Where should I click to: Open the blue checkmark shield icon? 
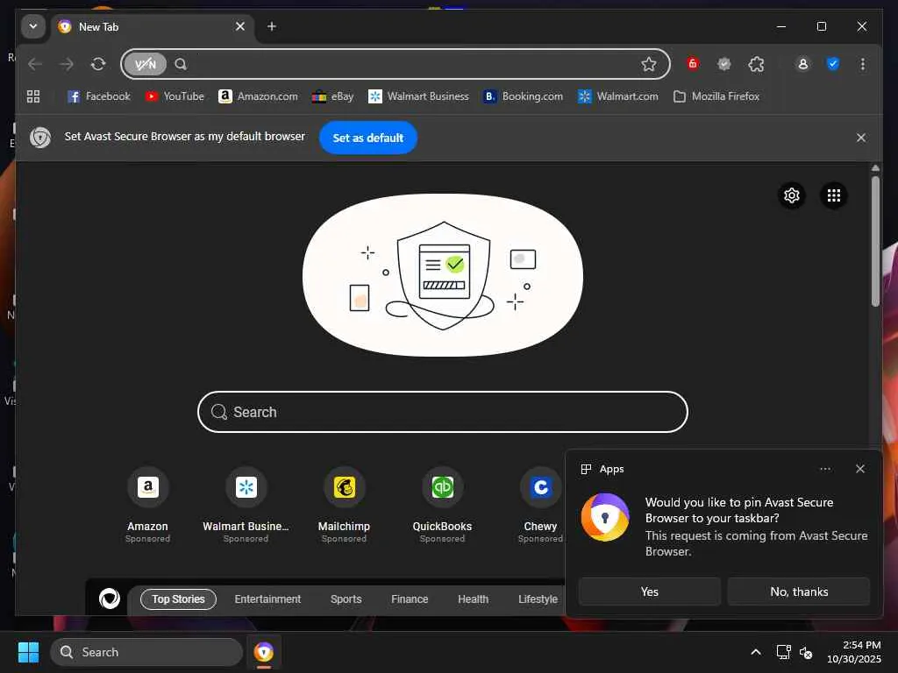tap(833, 64)
